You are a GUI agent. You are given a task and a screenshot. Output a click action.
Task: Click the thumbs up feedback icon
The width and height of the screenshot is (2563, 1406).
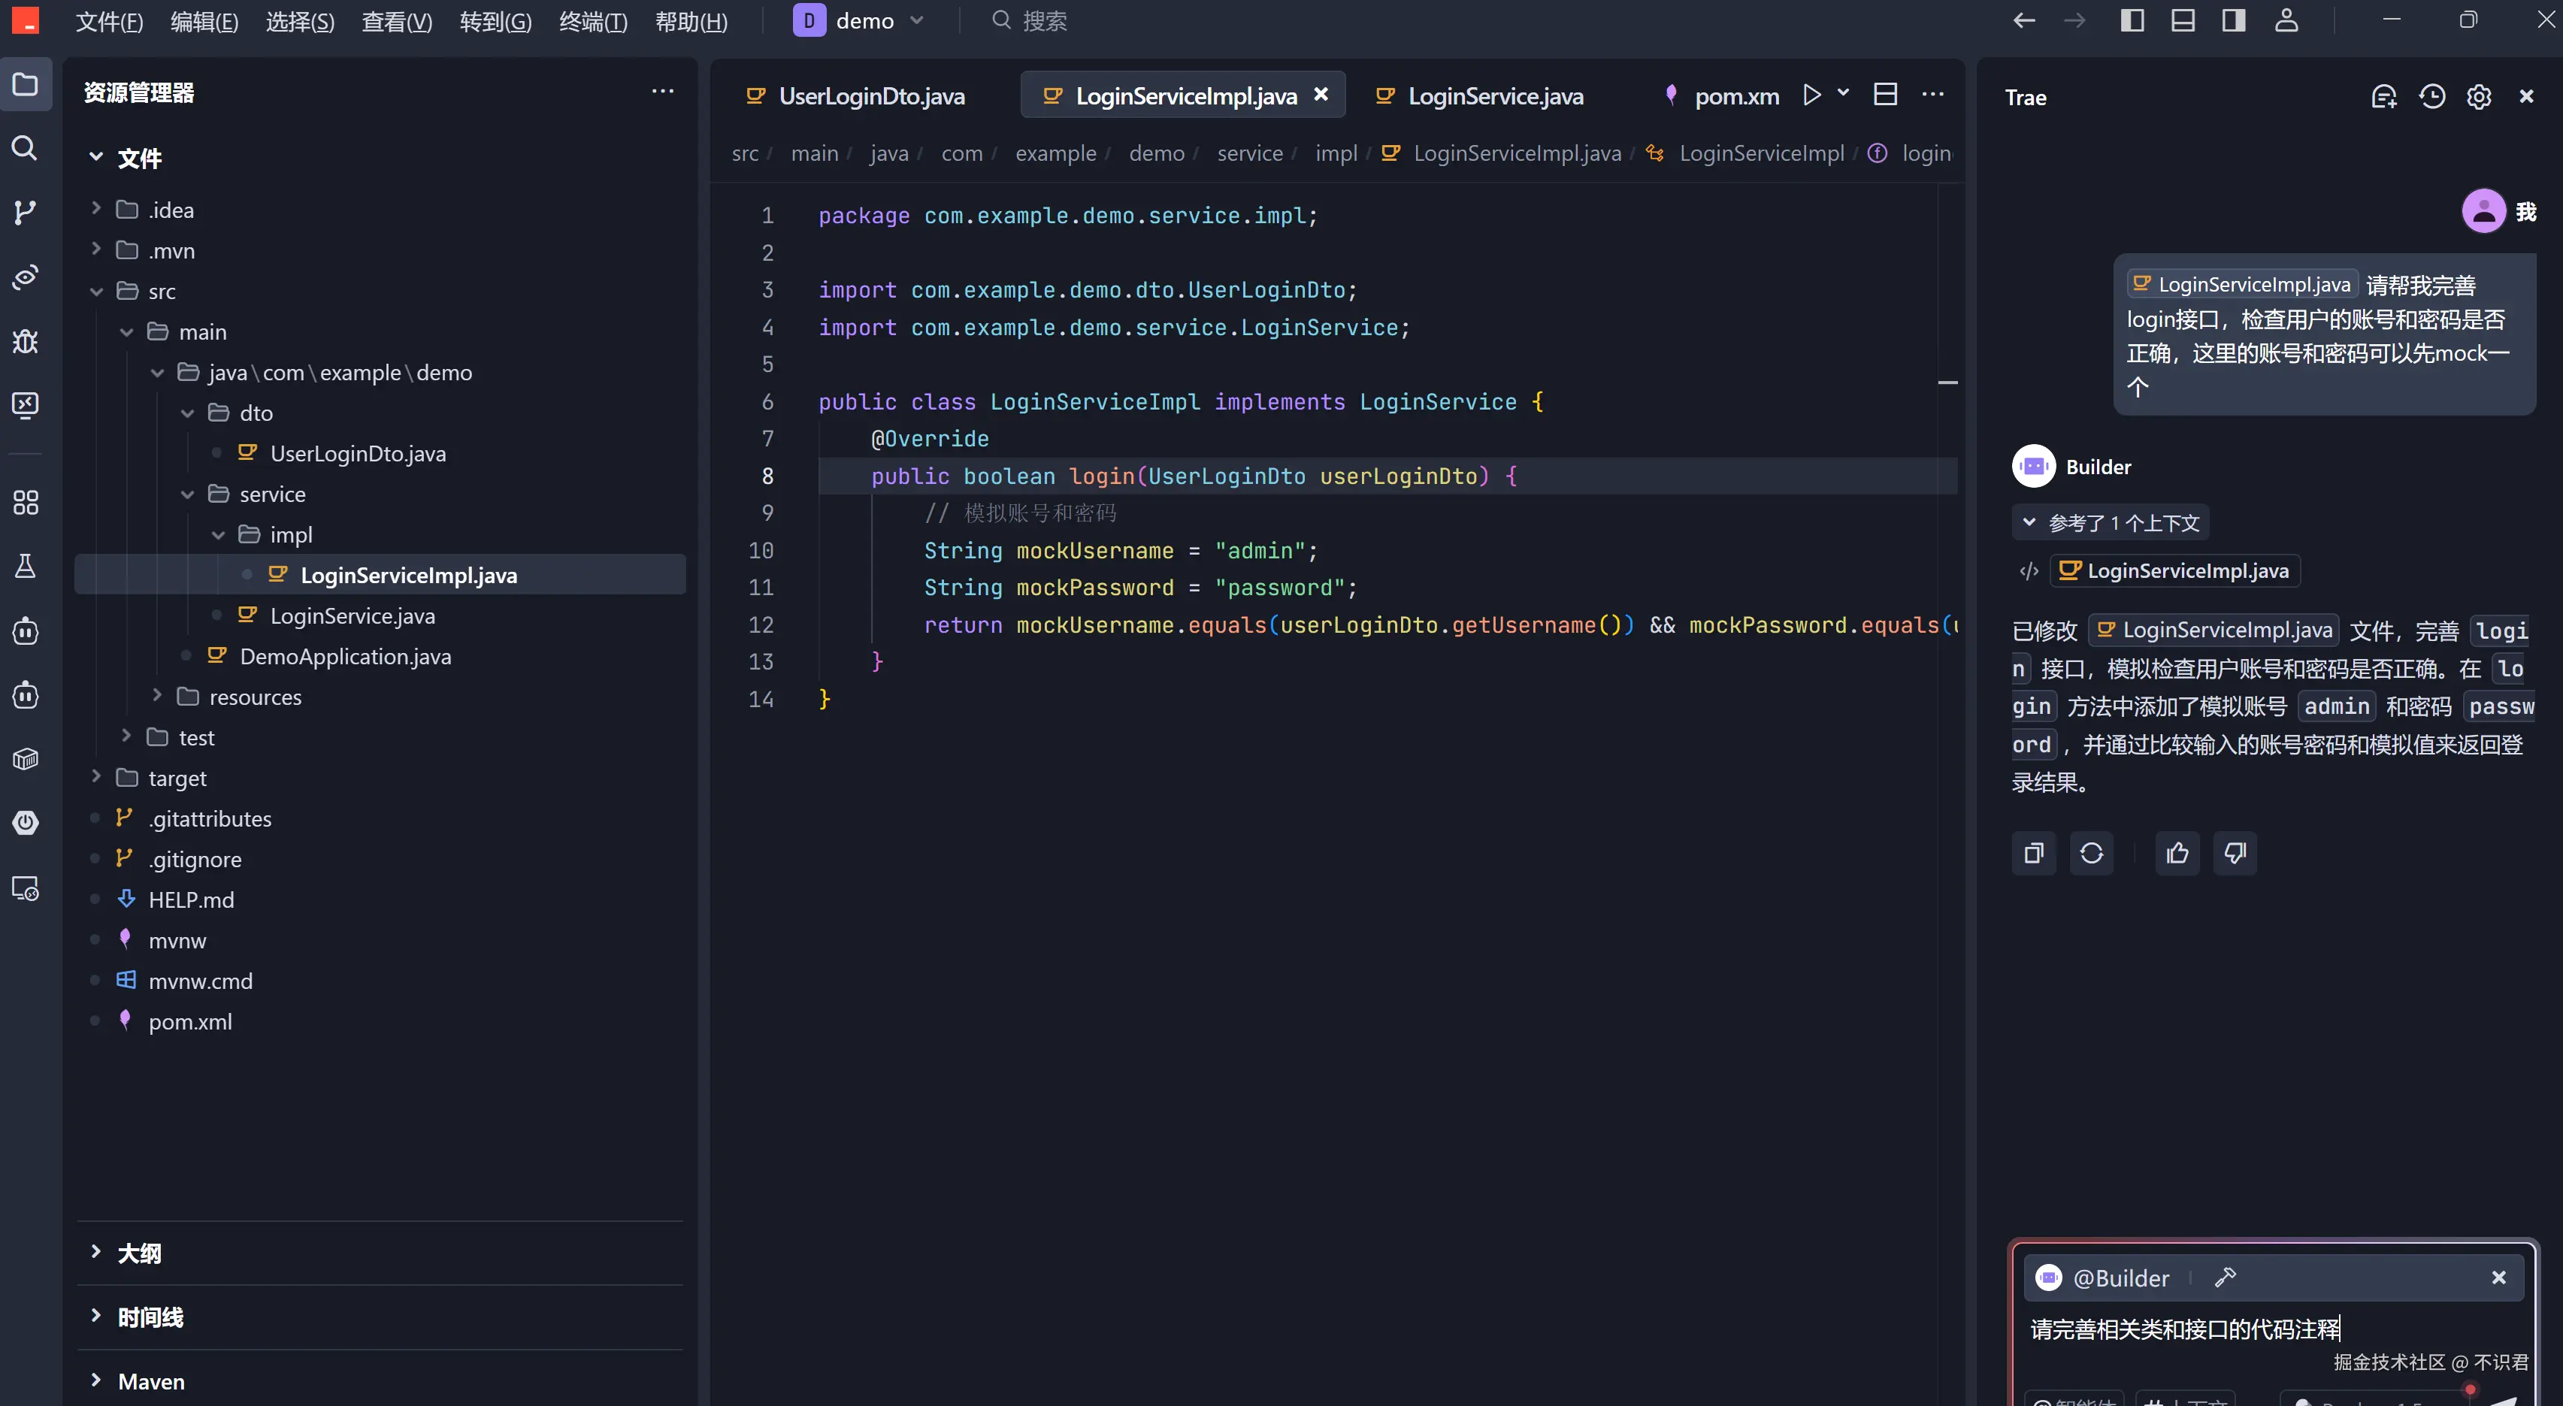point(2177,853)
